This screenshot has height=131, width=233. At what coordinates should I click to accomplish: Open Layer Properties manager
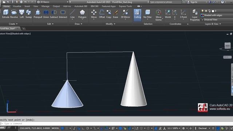click(195, 15)
